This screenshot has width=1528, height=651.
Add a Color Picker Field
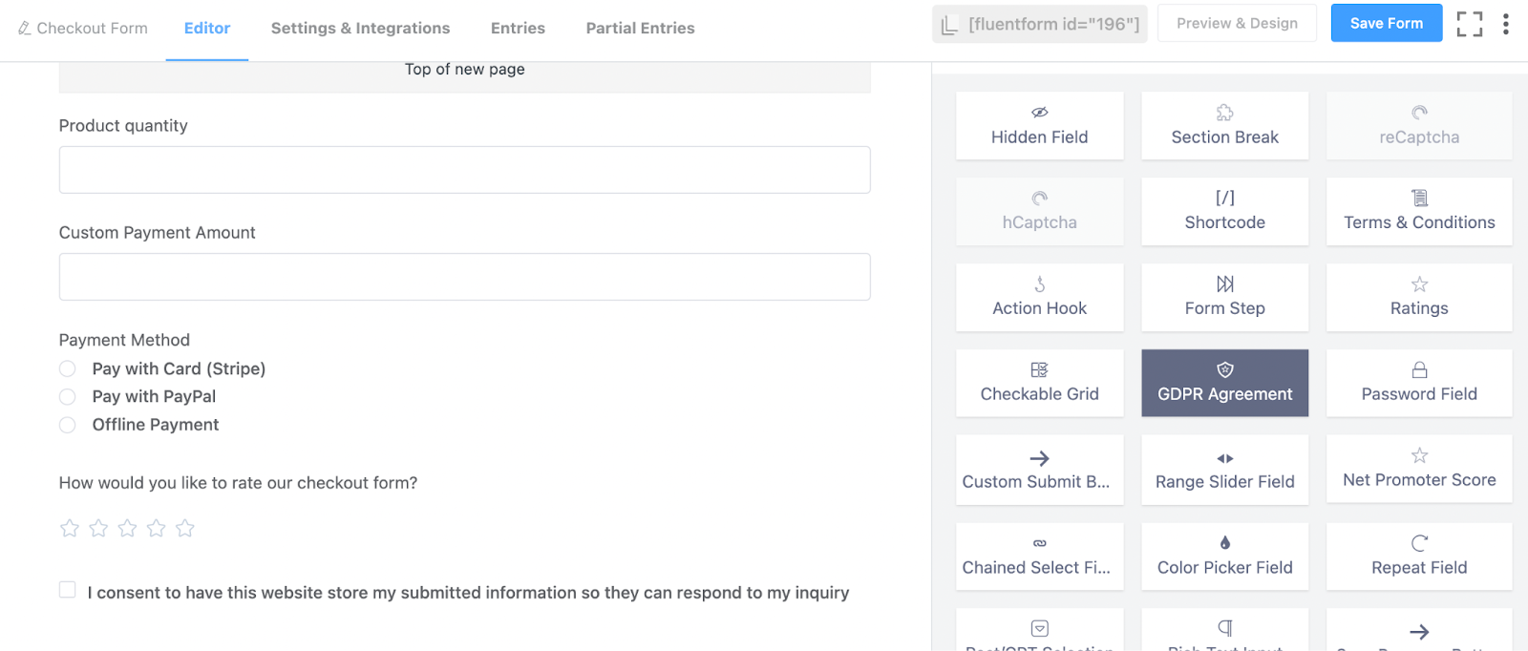point(1224,556)
